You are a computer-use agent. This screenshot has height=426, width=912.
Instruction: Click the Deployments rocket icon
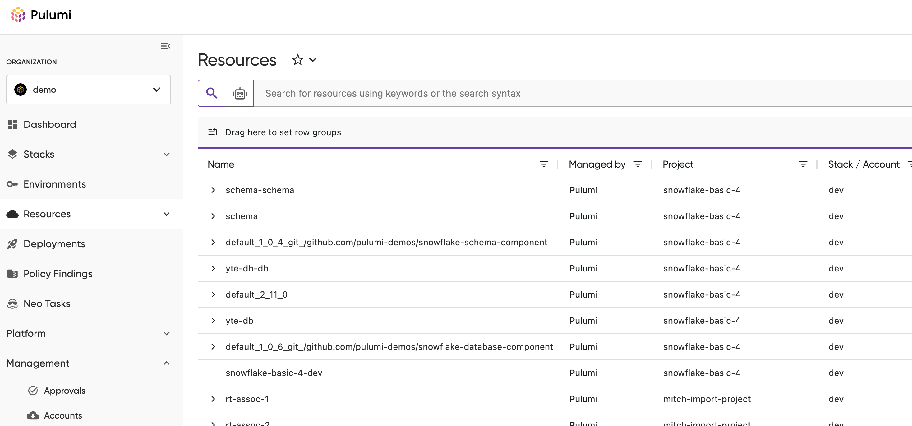(12, 244)
